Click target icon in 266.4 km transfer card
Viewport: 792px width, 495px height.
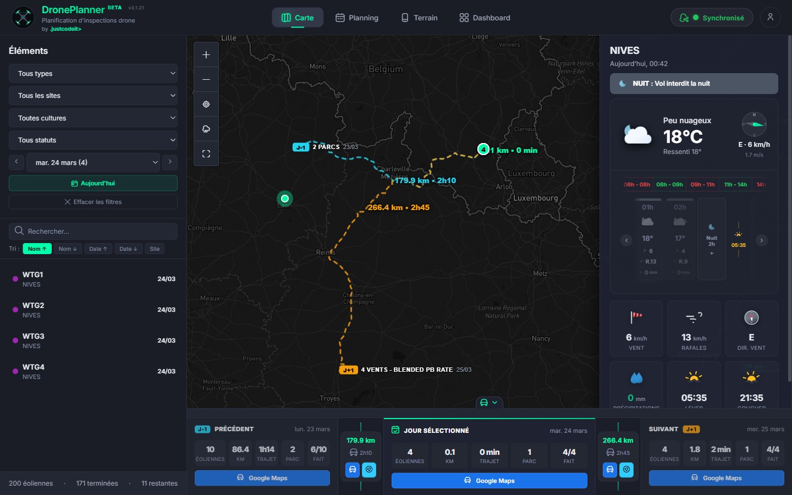[626, 470]
